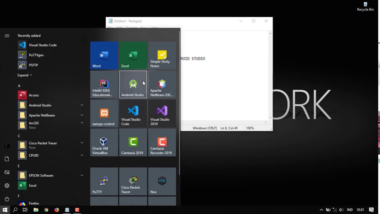This screenshot has width=380, height=214.
Task: Open the Nox tile
Action: pos(162,181)
